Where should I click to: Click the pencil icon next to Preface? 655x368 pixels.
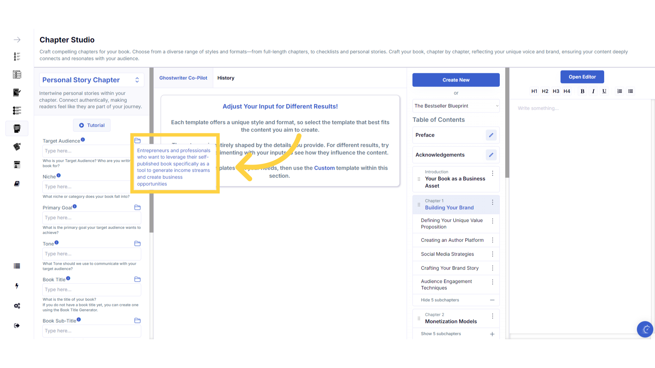(491, 135)
